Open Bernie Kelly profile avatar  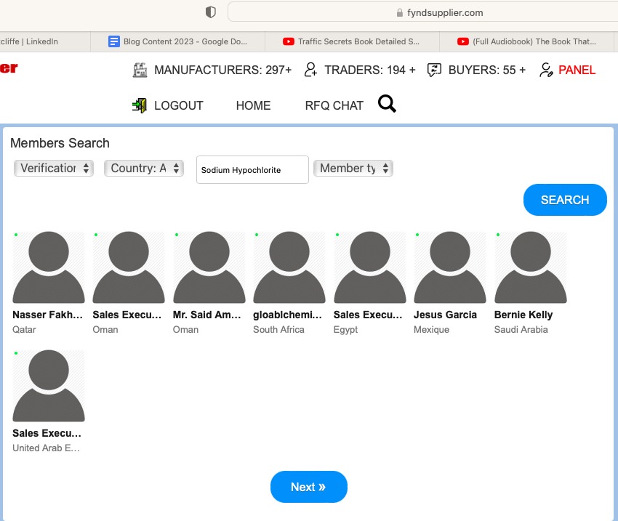point(531,267)
